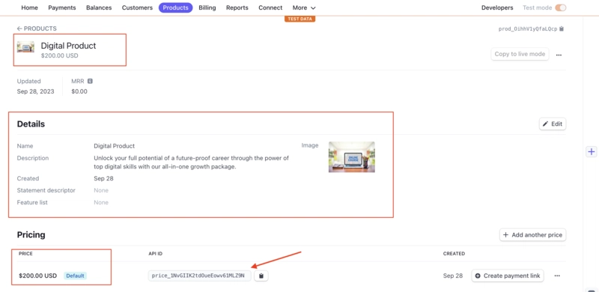Go to the Payments tab

tap(62, 7)
